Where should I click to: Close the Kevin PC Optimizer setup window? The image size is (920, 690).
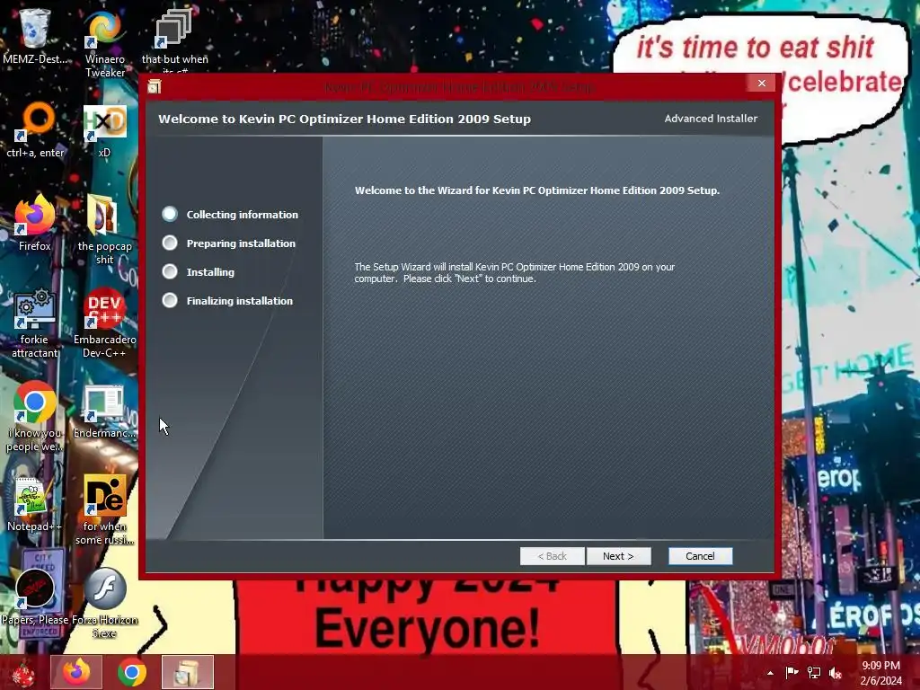(x=762, y=84)
